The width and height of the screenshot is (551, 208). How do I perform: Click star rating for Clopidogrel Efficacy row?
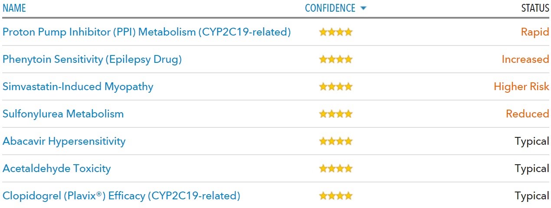(336, 196)
